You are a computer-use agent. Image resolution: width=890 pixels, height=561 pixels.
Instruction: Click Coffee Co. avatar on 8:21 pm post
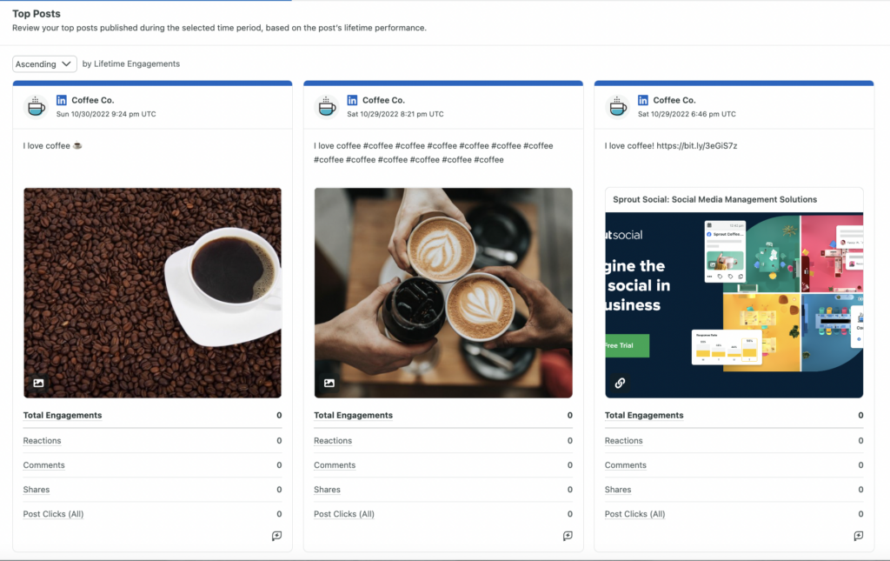(327, 106)
